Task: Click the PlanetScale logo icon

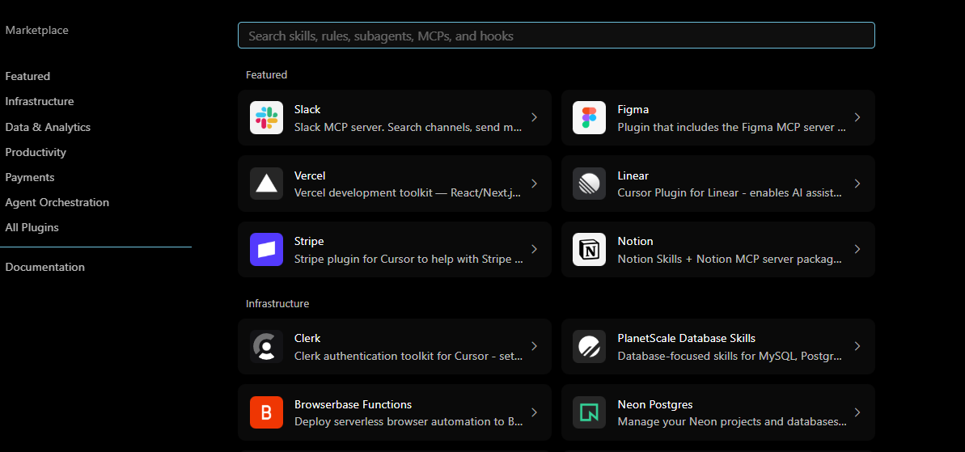Action: point(589,346)
